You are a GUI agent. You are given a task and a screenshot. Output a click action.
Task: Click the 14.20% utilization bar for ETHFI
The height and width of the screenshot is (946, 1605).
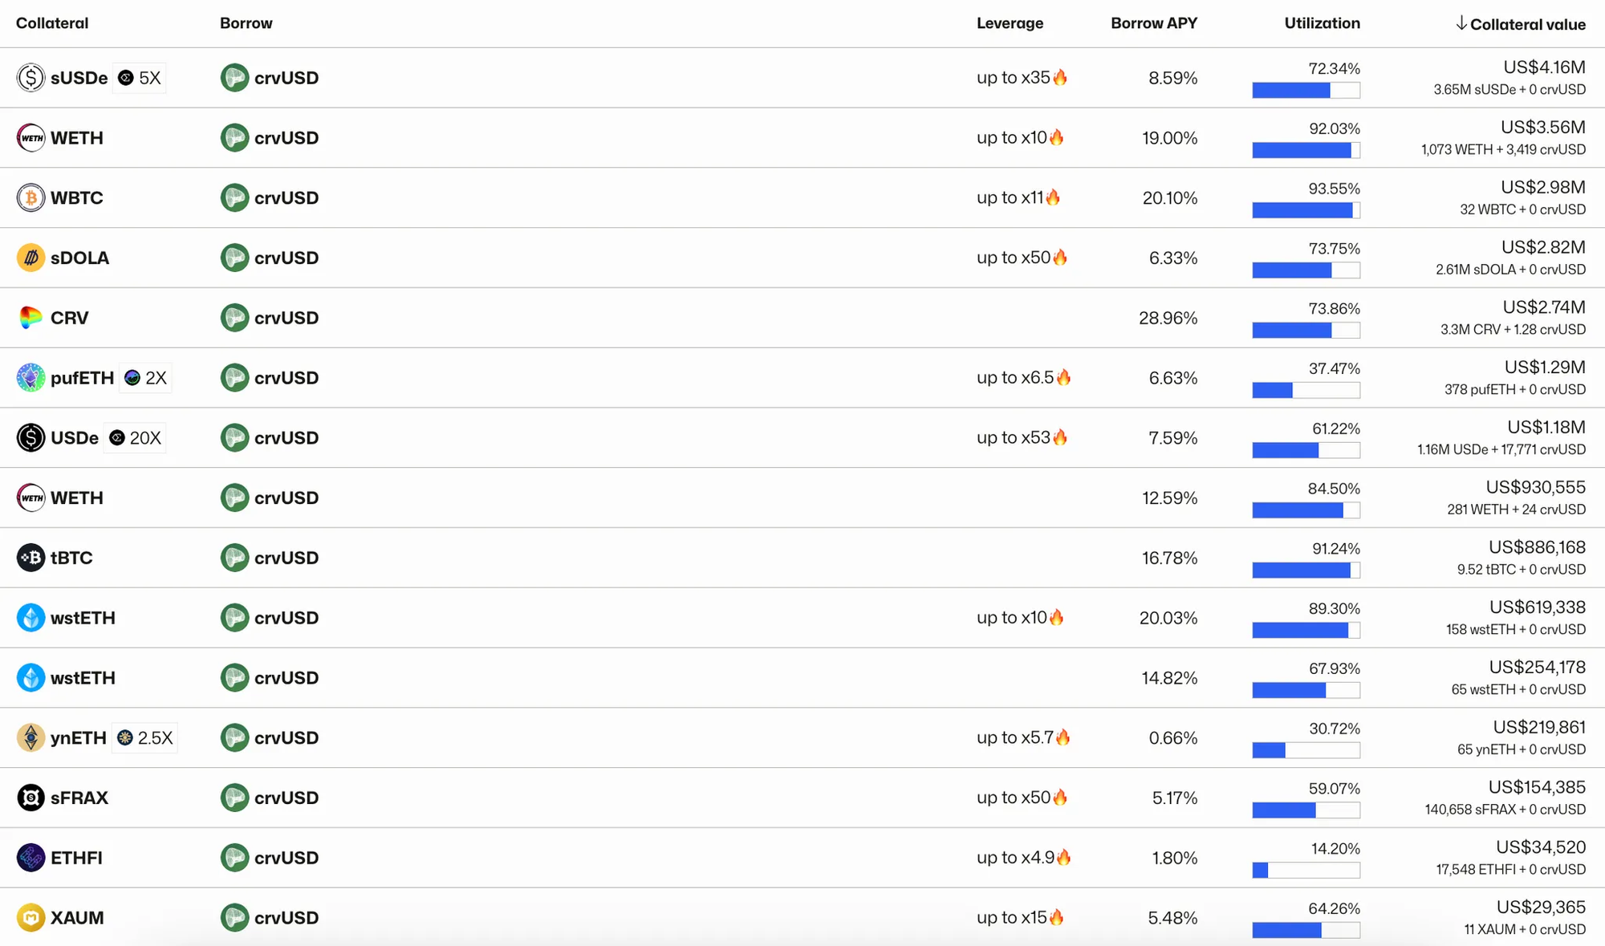1306,870
